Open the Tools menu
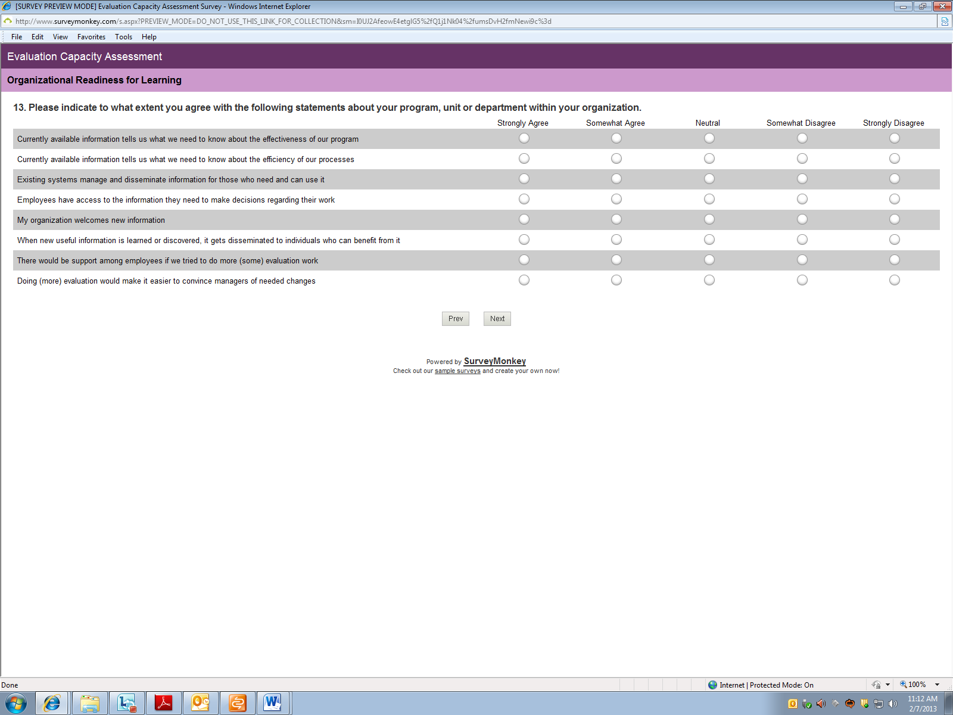The image size is (953, 715). [124, 37]
